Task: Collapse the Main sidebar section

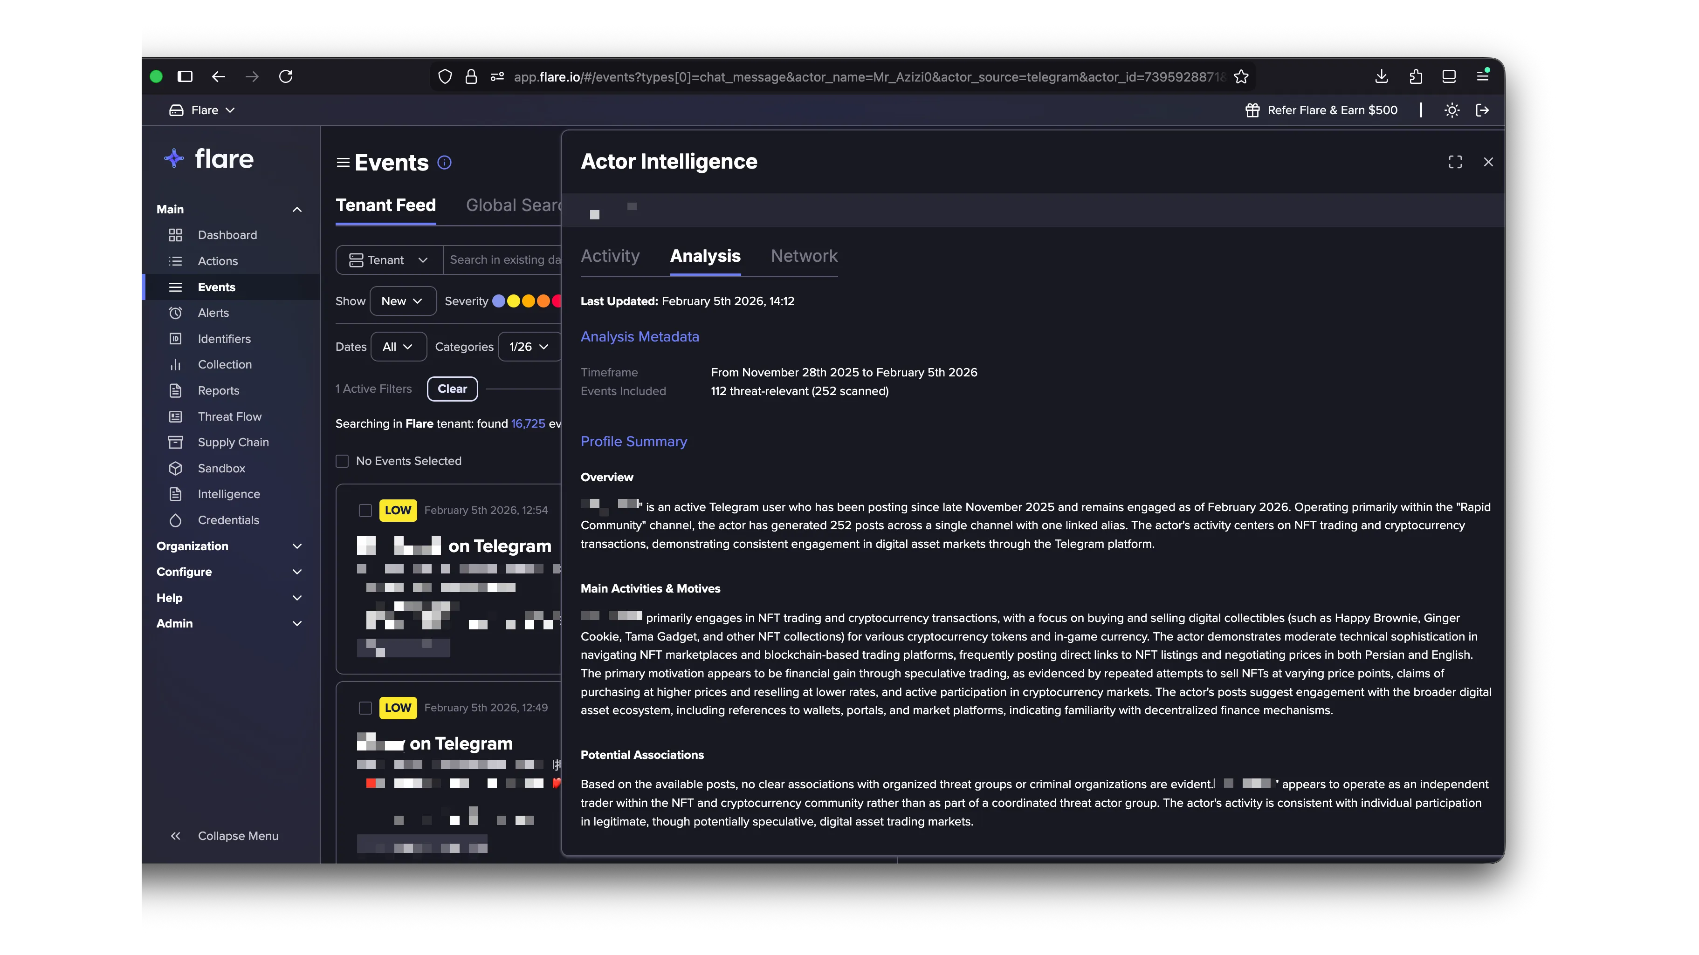Action: point(229,210)
